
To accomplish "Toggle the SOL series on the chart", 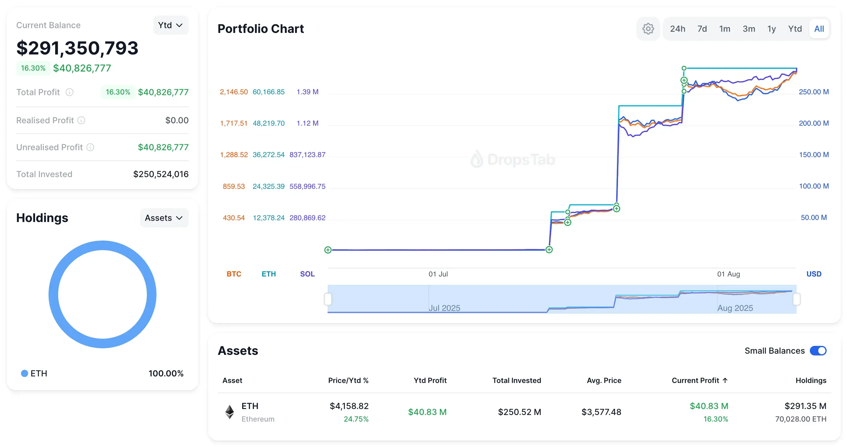I will pos(307,274).
